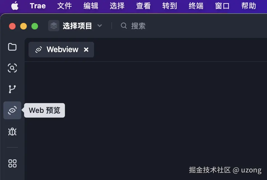Open the 帮助 menu
This screenshot has height=180, width=267.
249,6
